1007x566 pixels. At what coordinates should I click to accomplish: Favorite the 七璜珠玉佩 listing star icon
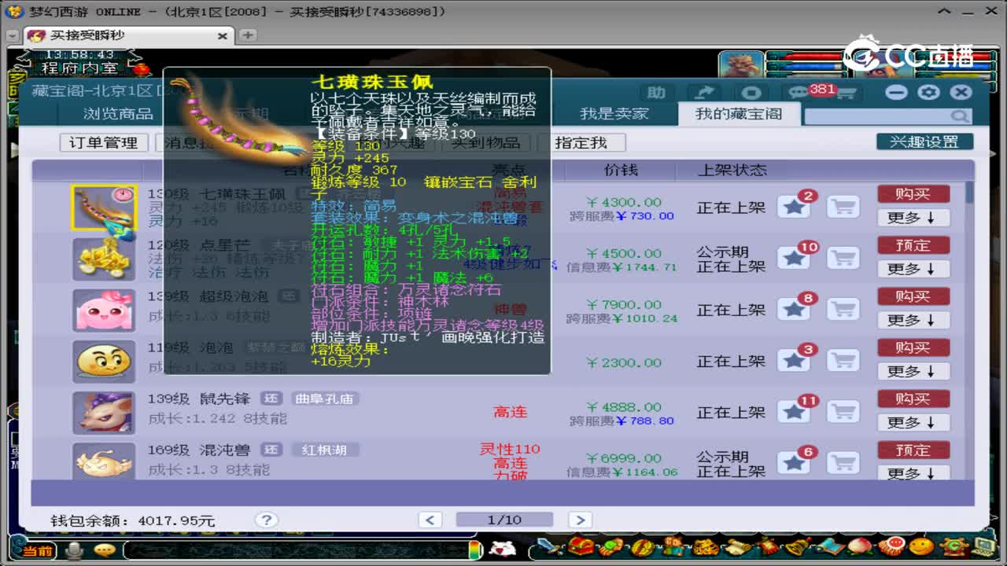coord(794,208)
